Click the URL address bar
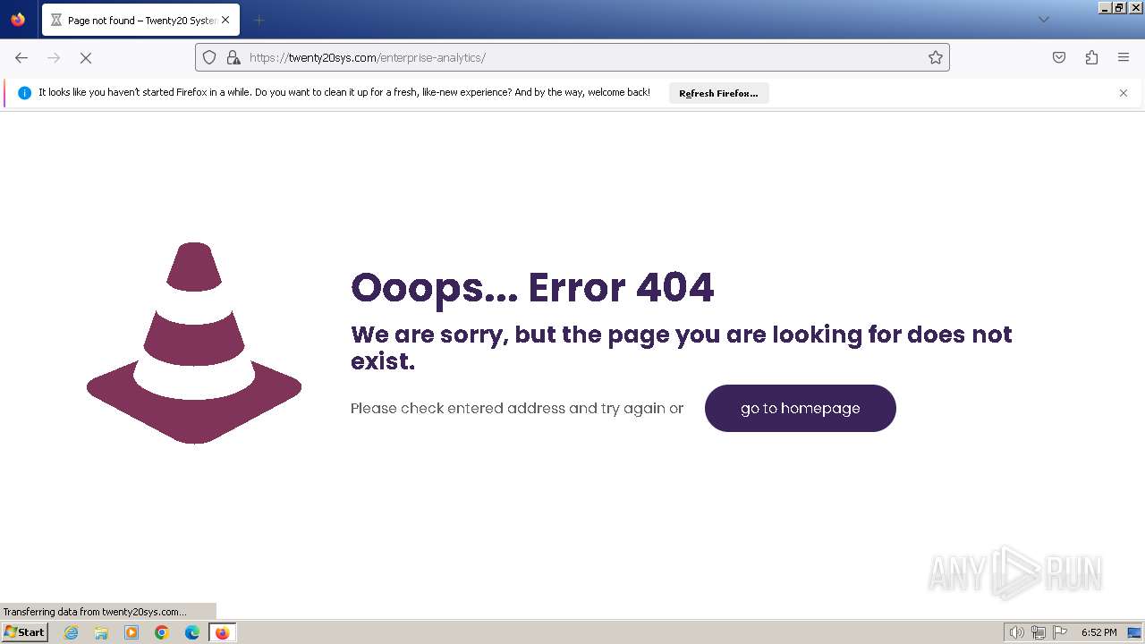The image size is (1145, 644). (572, 57)
